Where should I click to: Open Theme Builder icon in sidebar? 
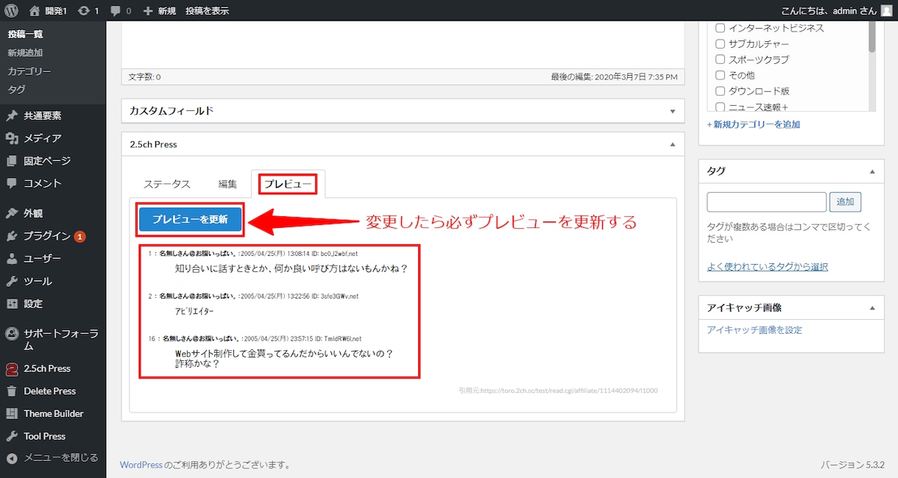click(12, 413)
